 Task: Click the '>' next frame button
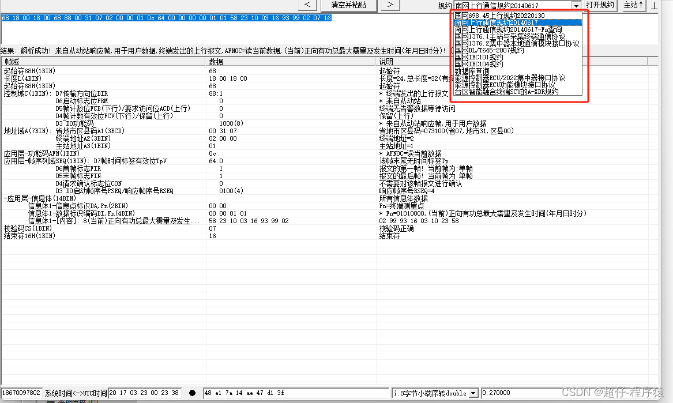click(390, 5)
